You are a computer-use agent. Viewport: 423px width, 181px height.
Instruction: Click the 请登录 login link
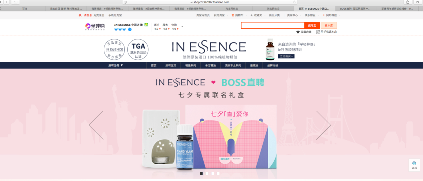tap(88, 15)
